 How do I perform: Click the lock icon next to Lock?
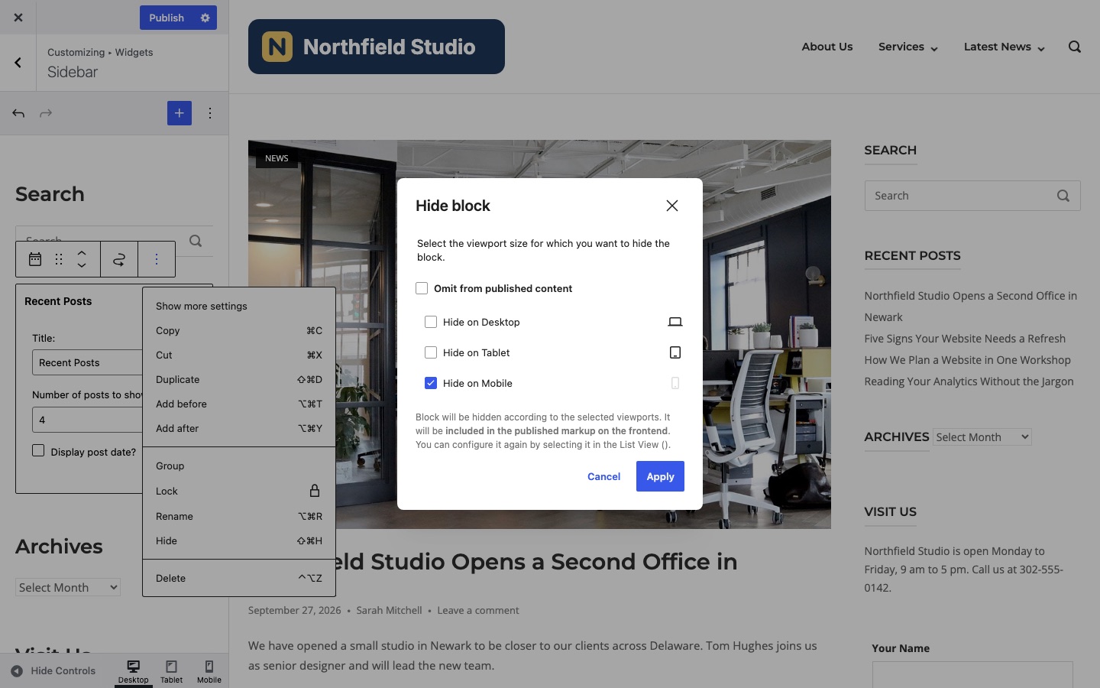click(x=315, y=491)
